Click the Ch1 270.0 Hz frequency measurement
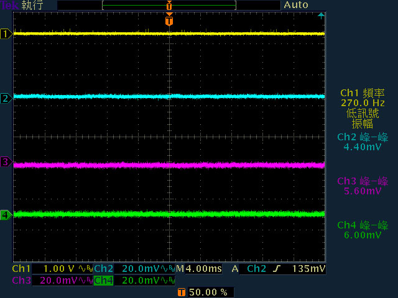The width and height of the screenshot is (398, 298). point(363,98)
